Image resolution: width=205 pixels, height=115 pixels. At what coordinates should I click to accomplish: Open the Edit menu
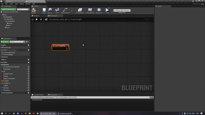pos(6,4)
